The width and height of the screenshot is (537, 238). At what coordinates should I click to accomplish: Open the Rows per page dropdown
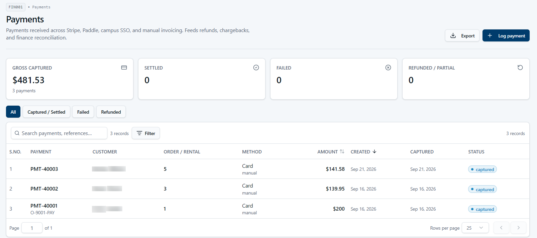coord(475,228)
